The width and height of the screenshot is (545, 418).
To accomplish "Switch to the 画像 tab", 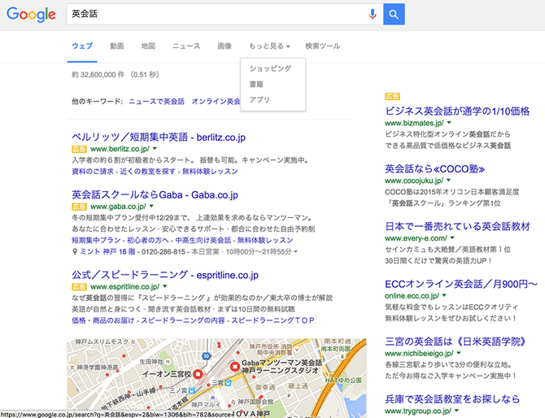I will (x=225, y=46).
